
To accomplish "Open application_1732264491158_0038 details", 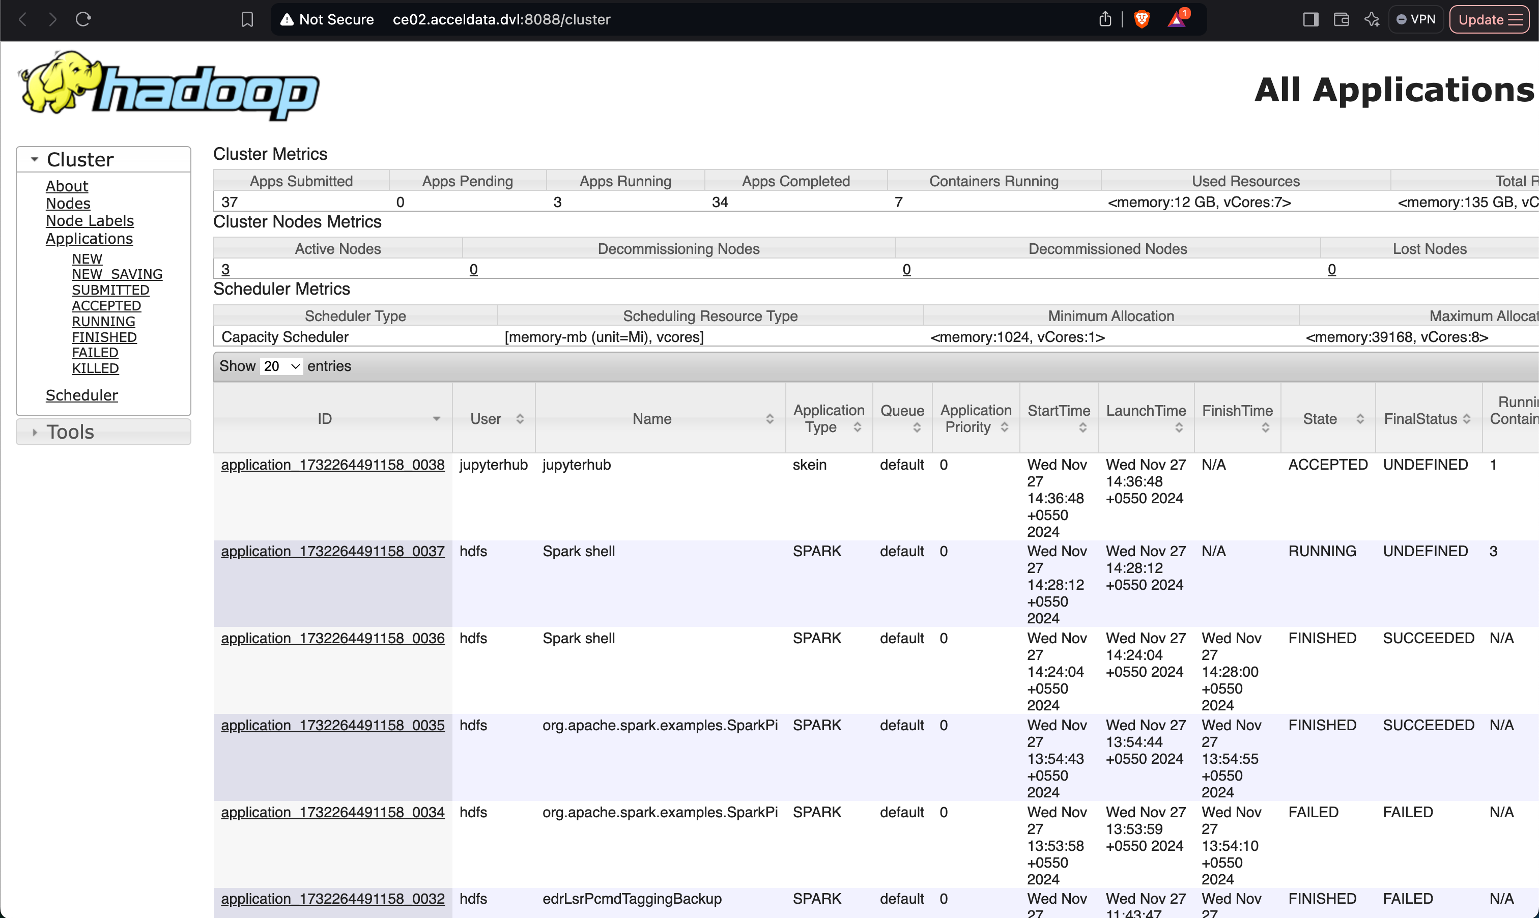I will tap(333, 465).
